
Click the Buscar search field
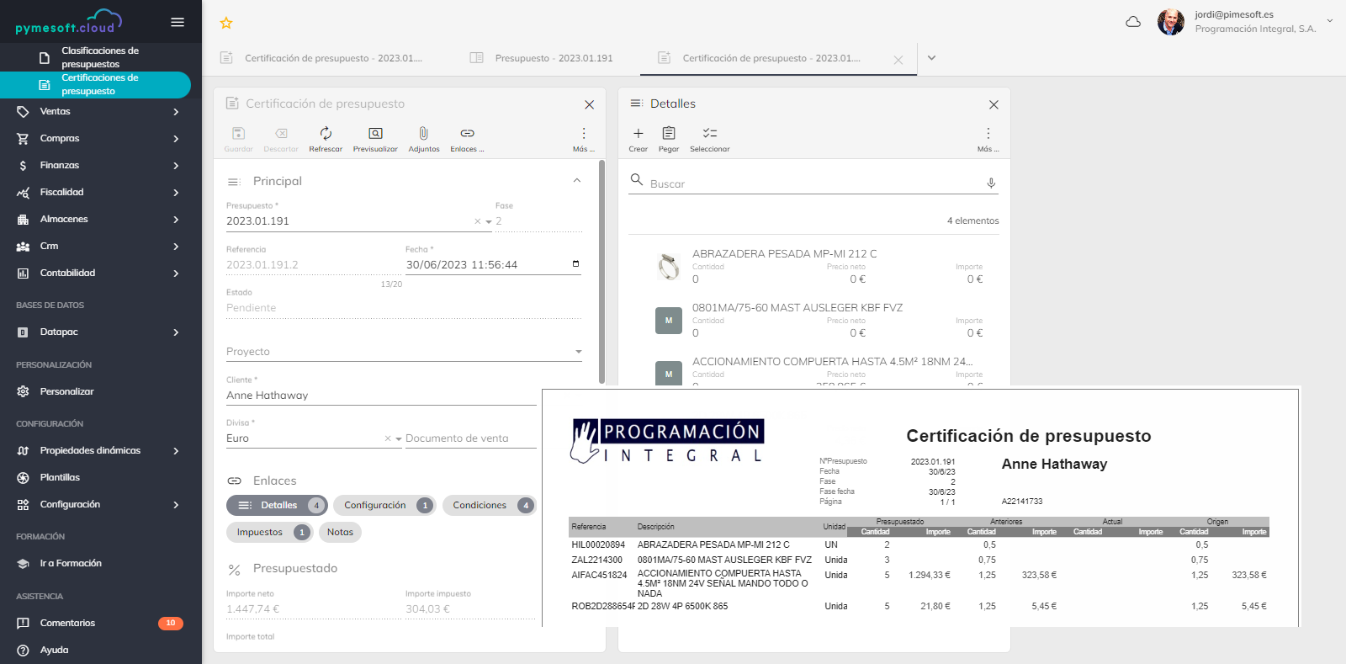tap(808, 183)
